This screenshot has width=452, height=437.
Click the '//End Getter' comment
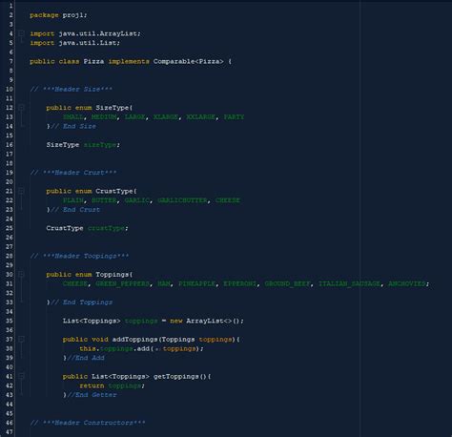click(x=92, y=395)
